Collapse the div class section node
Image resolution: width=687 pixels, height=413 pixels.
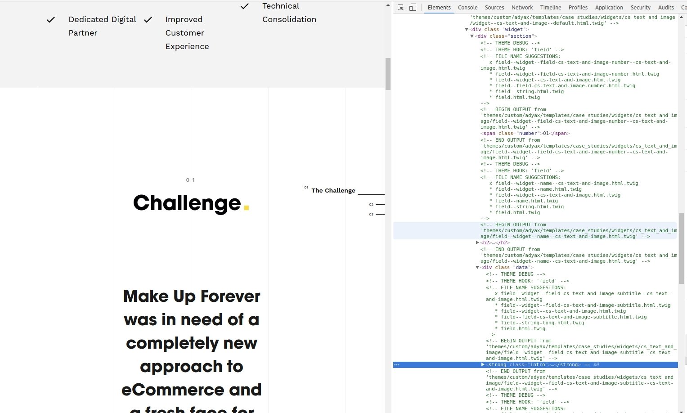472,36
